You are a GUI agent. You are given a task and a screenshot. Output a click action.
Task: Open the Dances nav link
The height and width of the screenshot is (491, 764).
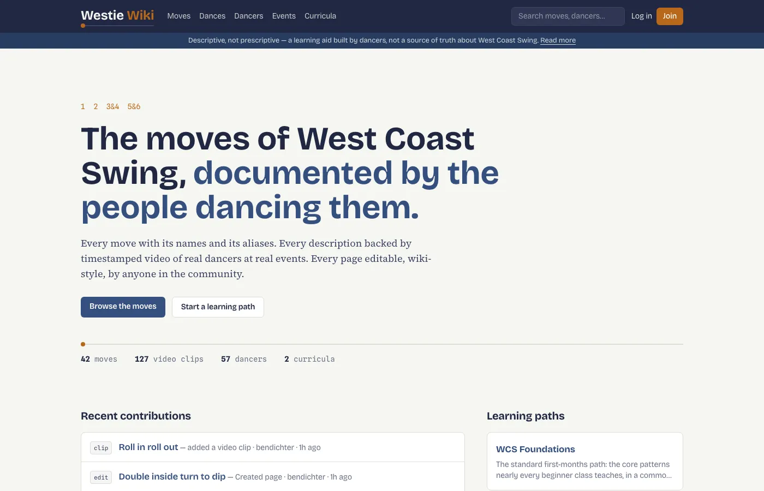tap(212, 16)
